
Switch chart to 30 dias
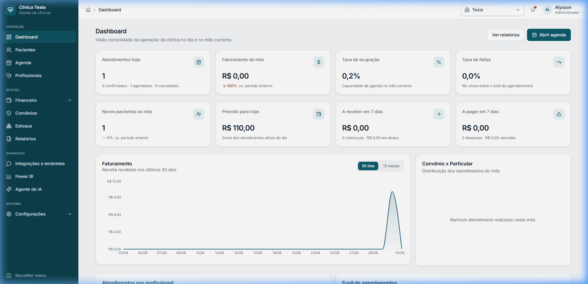tap(368, 166)
